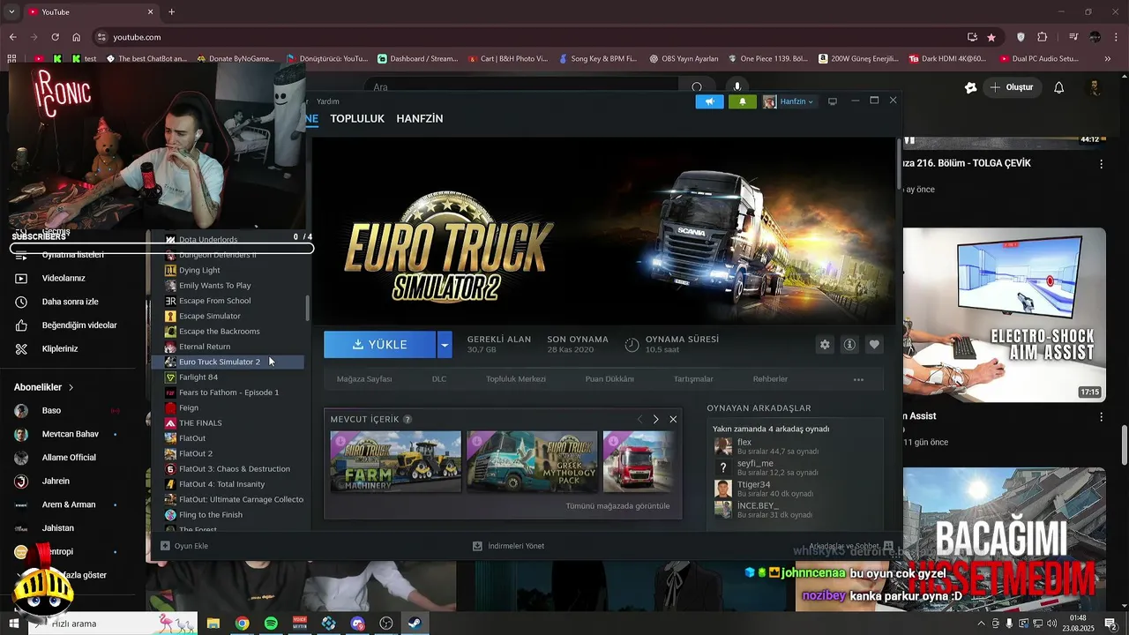
Task: Open Mağaza Sayfası link
Action: tap(364, 379)
